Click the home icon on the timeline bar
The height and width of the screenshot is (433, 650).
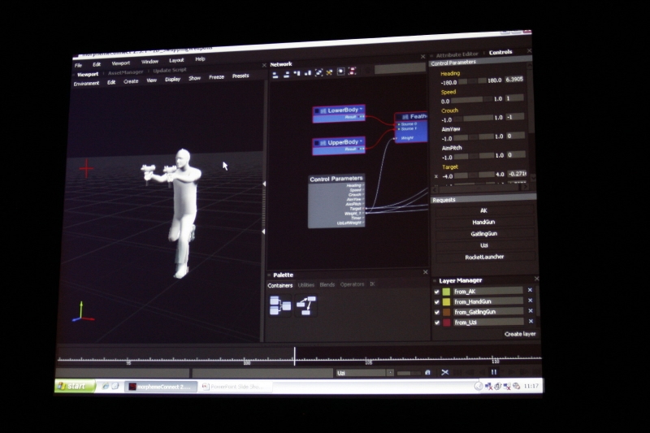[x=427, y=372]
